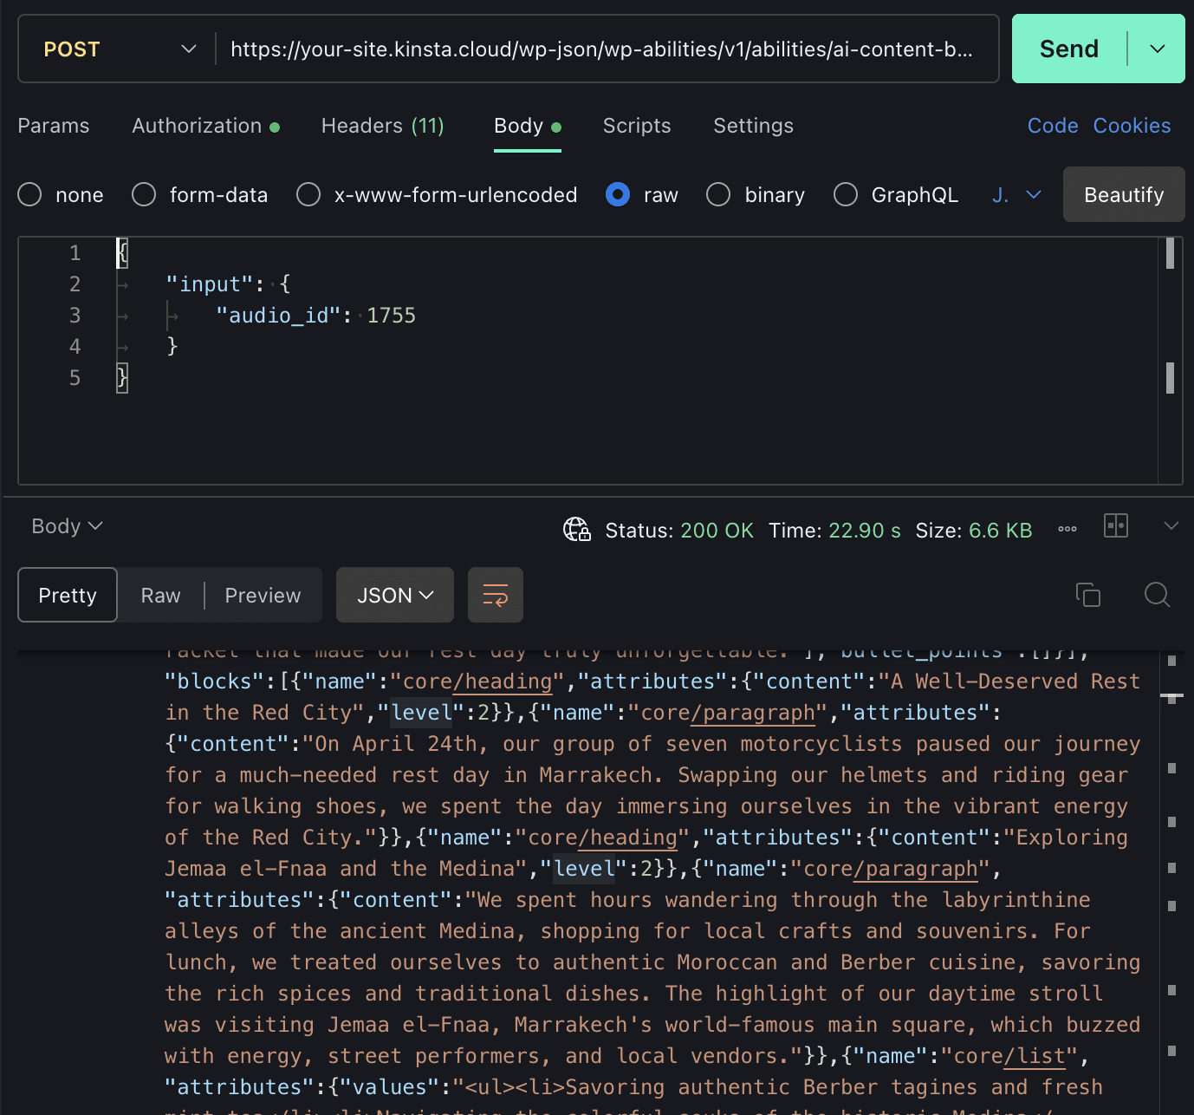Open the response more options ellipsis

(1067, 528)
